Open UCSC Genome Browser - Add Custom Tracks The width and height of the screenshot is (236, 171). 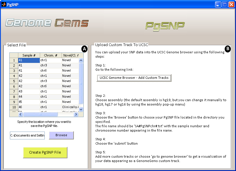[x=134, y=78]
